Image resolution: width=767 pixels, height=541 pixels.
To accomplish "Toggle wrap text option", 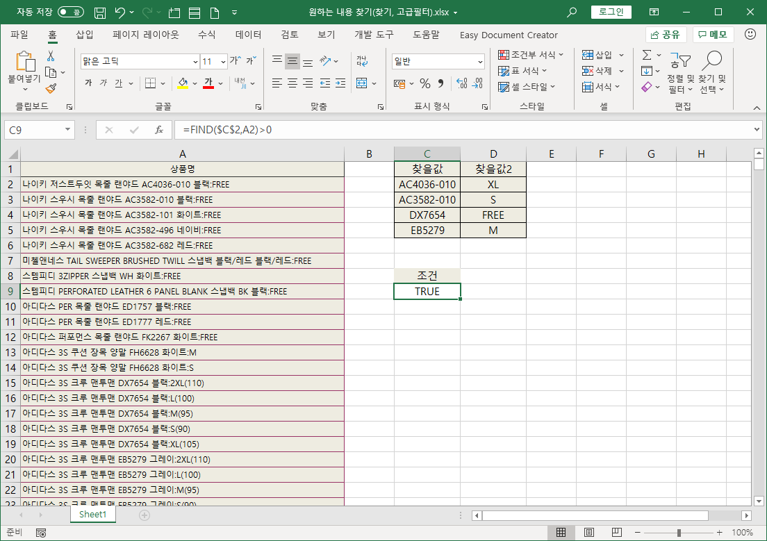I will pos(362,61).
